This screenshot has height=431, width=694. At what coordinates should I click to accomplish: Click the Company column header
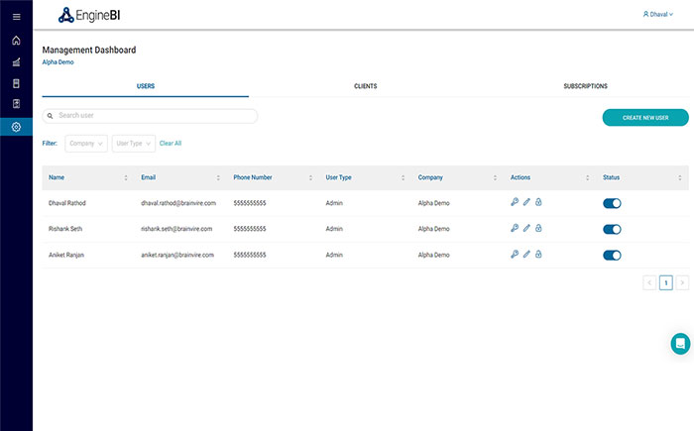tap(430, 177)
